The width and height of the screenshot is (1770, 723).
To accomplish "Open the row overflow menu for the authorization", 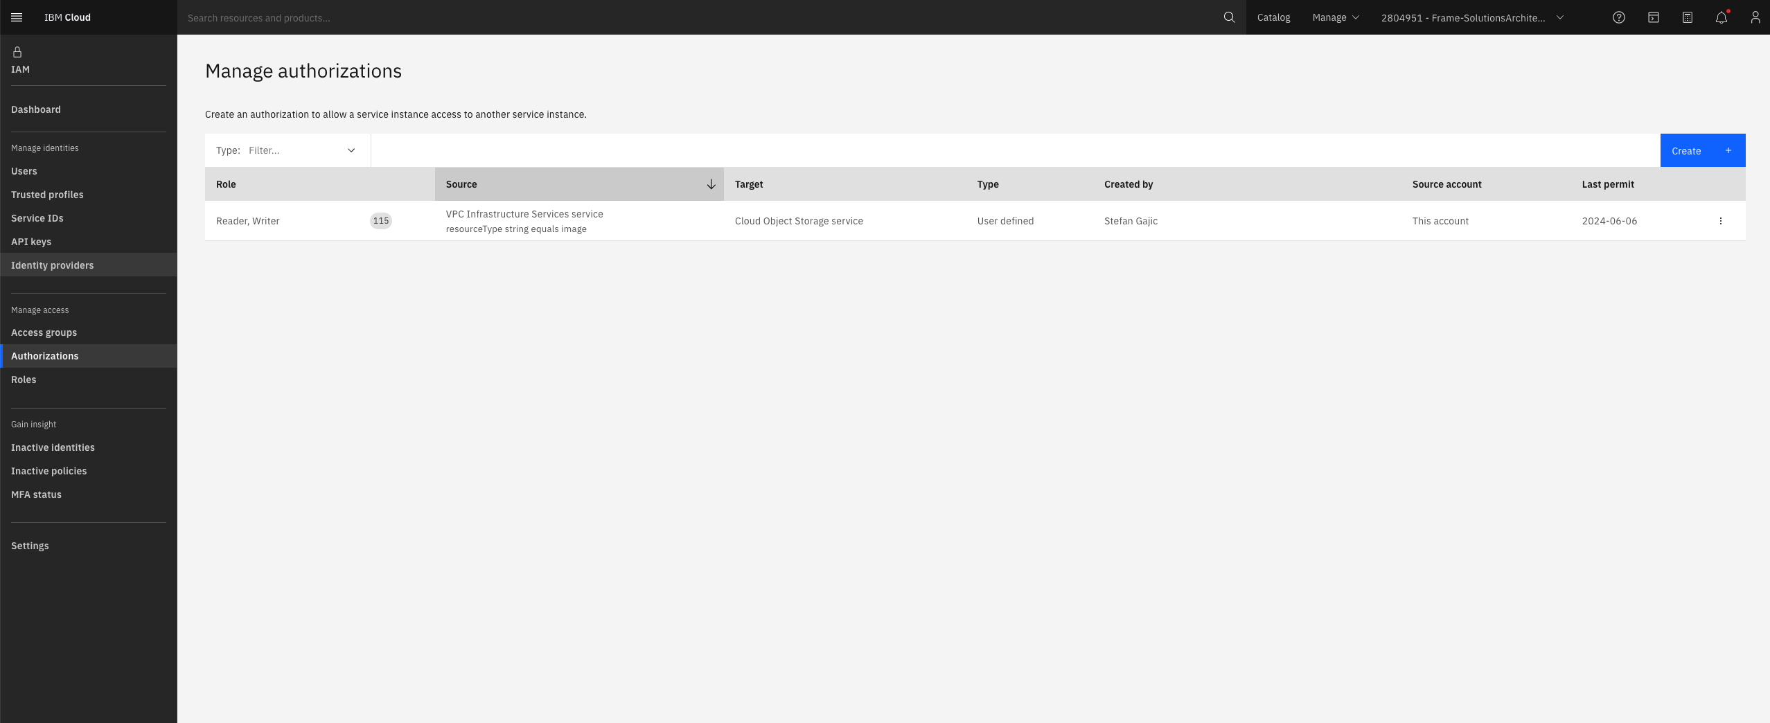I will pyautogui.click(x=1721, y=220).
